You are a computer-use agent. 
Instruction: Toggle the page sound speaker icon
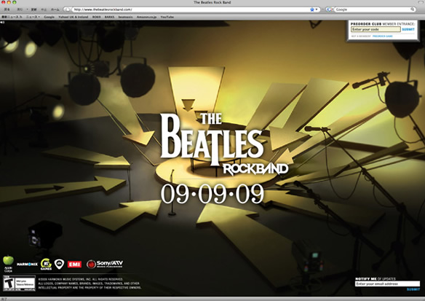2,23
